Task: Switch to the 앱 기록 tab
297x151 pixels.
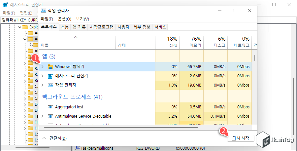Action: (79, 27)
